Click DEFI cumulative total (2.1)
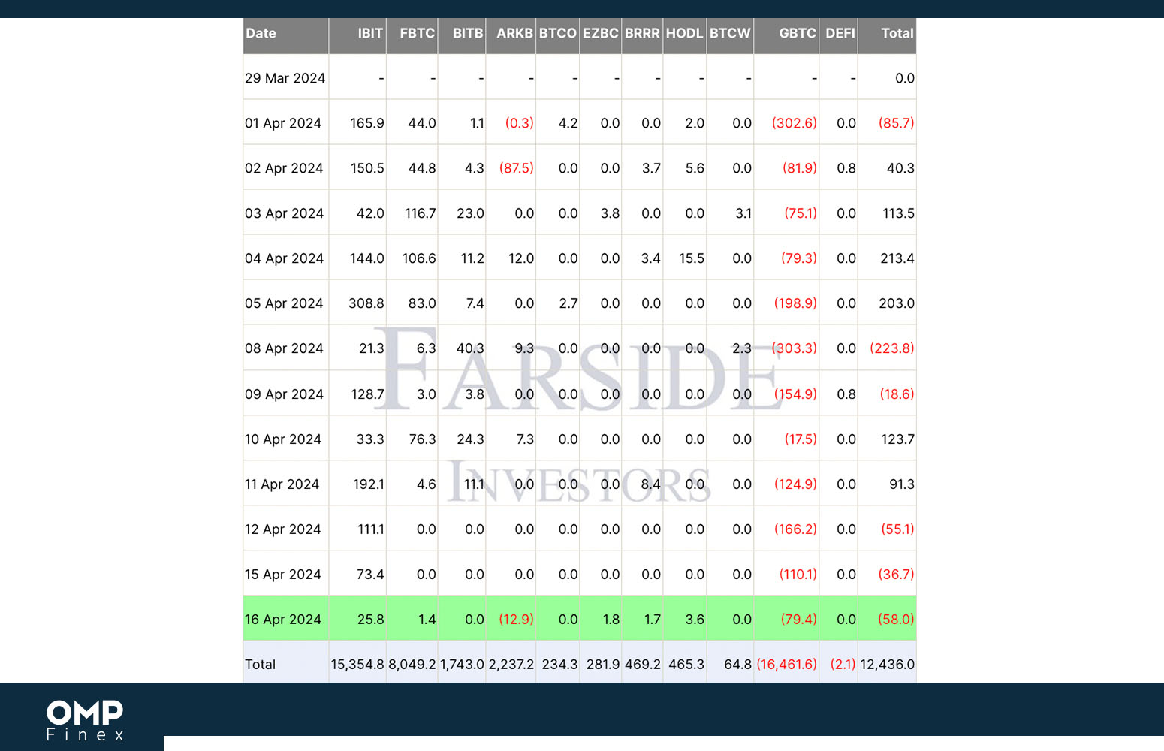The image size is (1164, 751). [x=843, y=665]
